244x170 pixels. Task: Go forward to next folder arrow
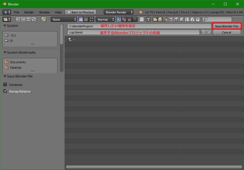tap(23, 20)
